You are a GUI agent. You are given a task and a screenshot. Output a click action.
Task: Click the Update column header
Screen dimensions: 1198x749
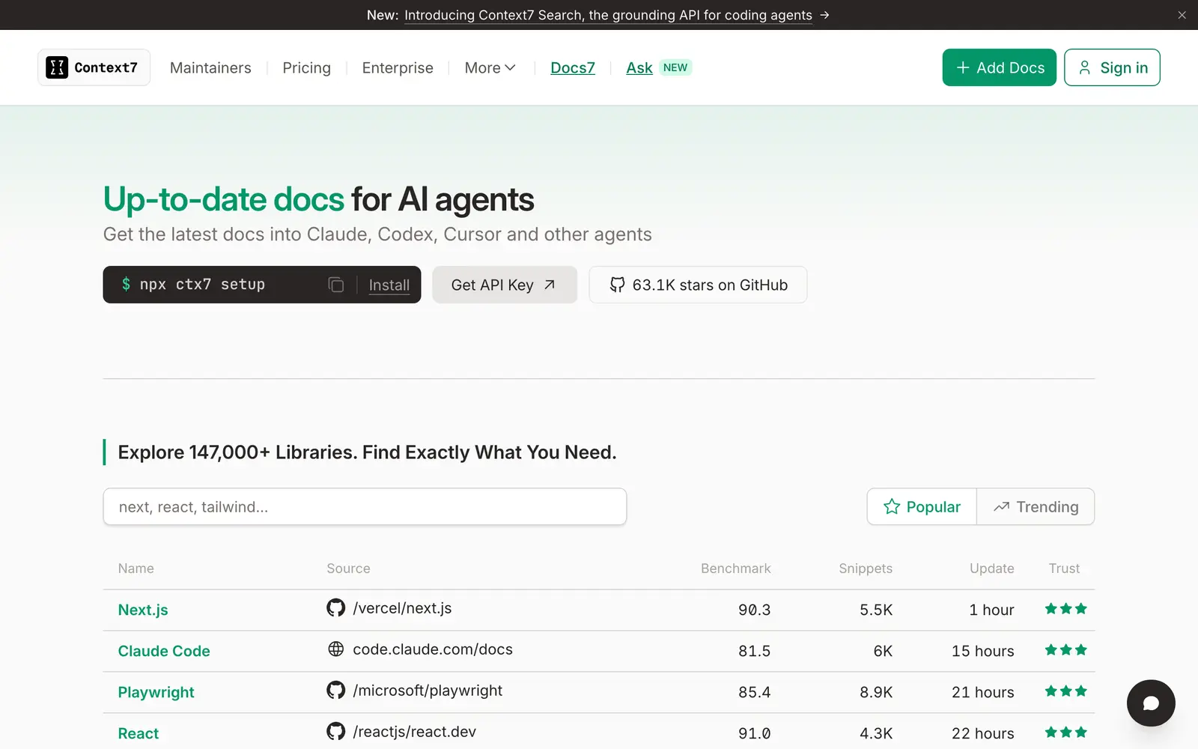tap(991, 568)
